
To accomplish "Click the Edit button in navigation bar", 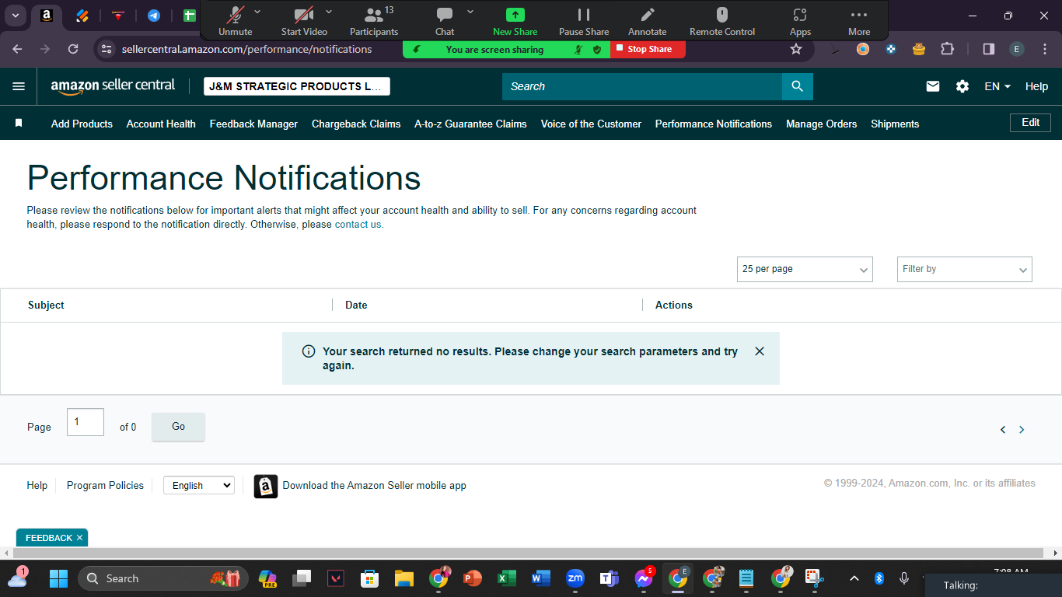I will pos(1030,123).
